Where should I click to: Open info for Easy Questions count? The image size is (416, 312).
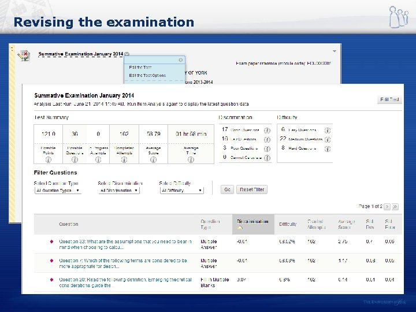328,130
